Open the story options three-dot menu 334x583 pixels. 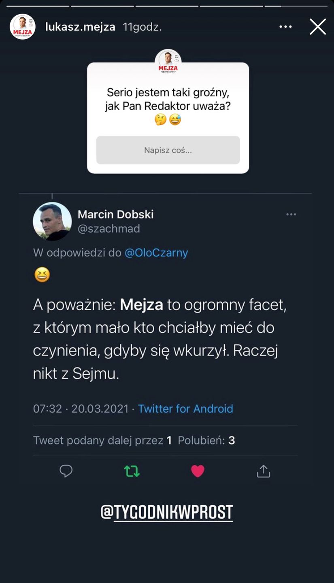coord(286,26)
